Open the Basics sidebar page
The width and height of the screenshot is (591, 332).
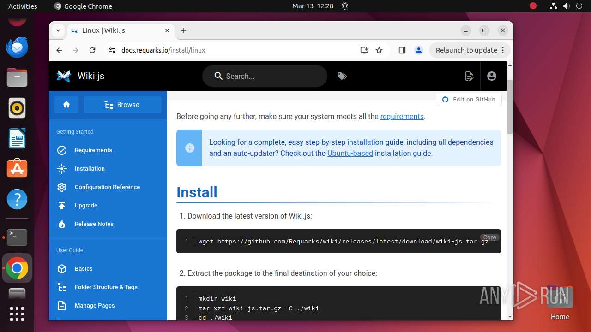point(108,269)
